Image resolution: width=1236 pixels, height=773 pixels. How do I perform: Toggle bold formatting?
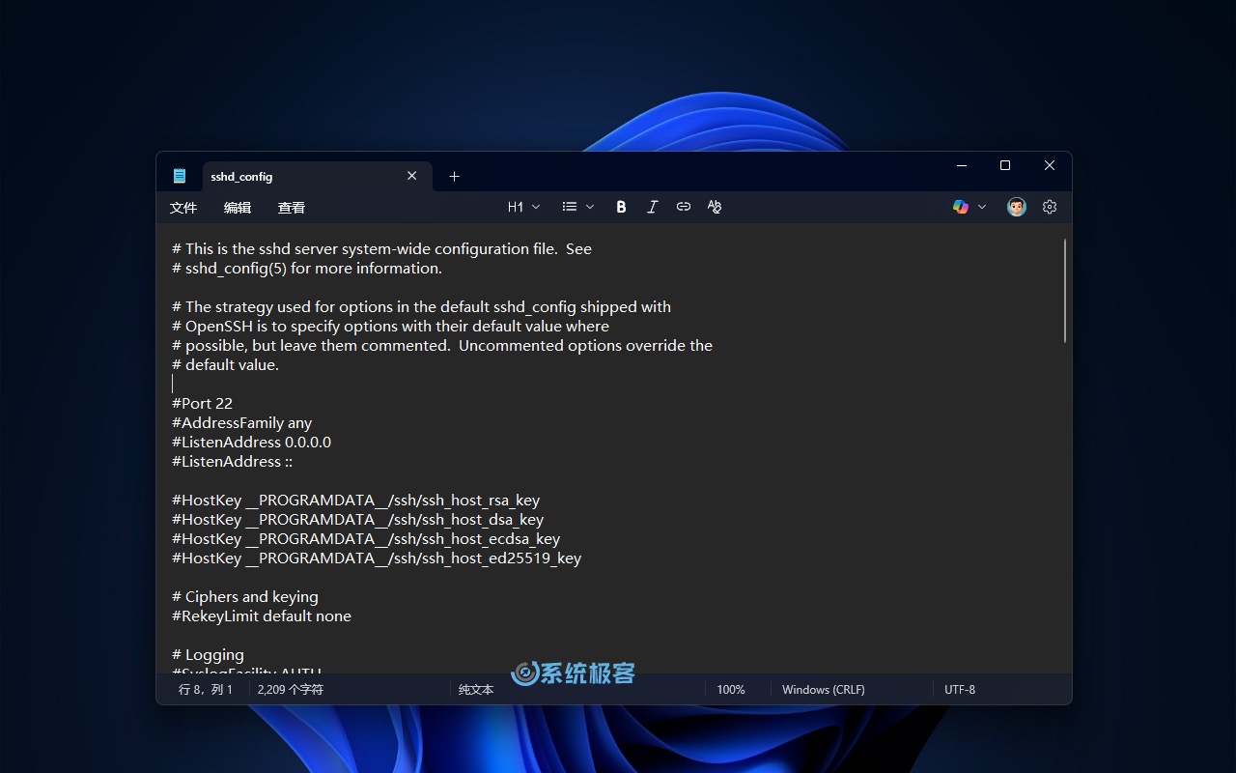621,206
